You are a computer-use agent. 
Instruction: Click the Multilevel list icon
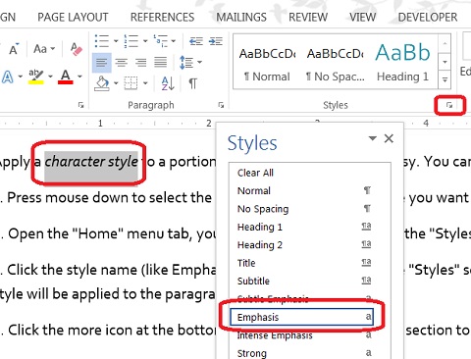click(161, 41)
